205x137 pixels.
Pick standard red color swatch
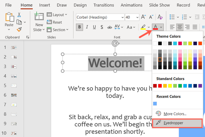point(160,86)
